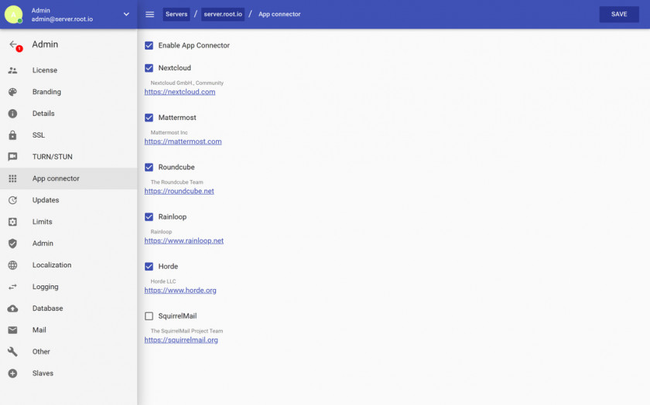The width and height of the screenshot is (650, 405).
Task: Click the 'Mattermost Inc' vendor text
Action: 169,132
